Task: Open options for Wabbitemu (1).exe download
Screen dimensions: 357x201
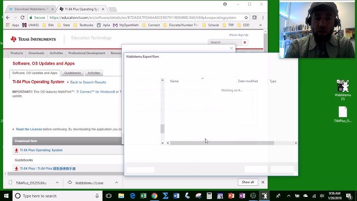Action: [x=117, y=183]
